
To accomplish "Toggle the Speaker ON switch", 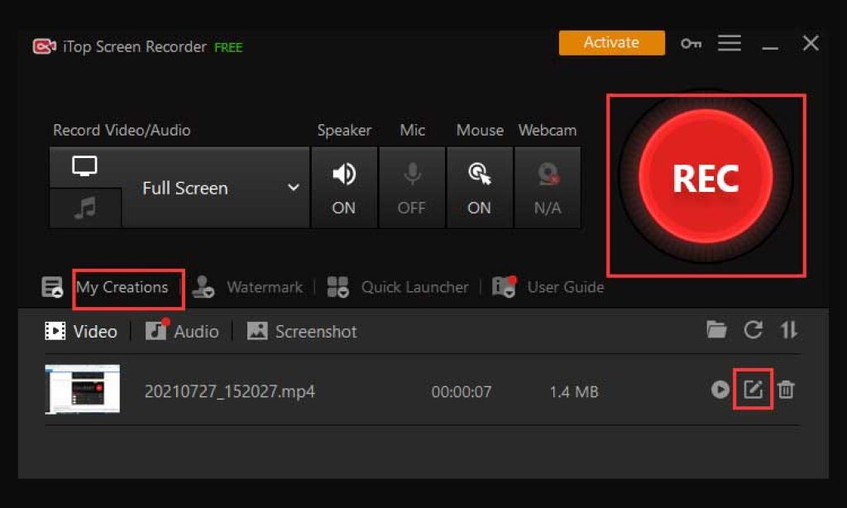I will (x=344, y=188).
